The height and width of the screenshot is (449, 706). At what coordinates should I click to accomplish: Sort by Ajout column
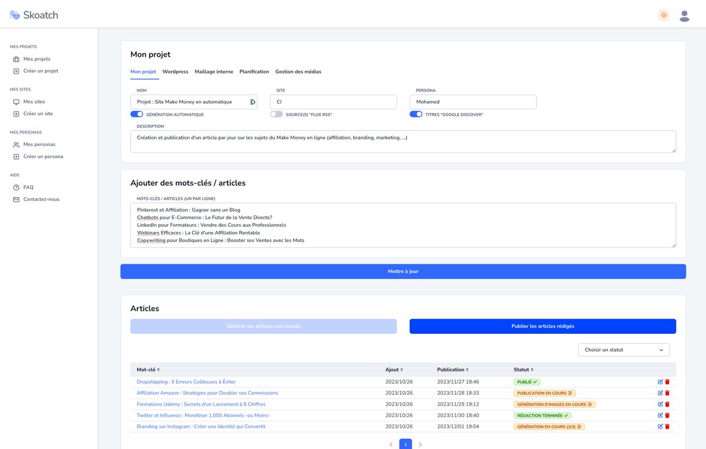(394, 370)
